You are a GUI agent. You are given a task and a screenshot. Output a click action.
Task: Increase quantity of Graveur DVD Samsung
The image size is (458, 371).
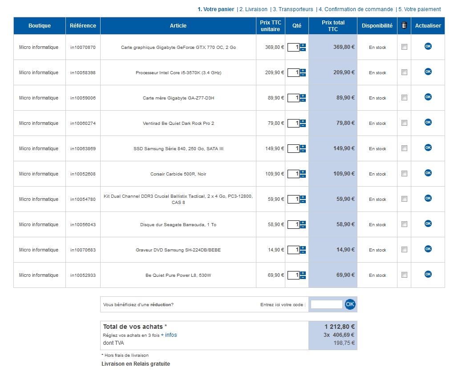pos(303,248)
